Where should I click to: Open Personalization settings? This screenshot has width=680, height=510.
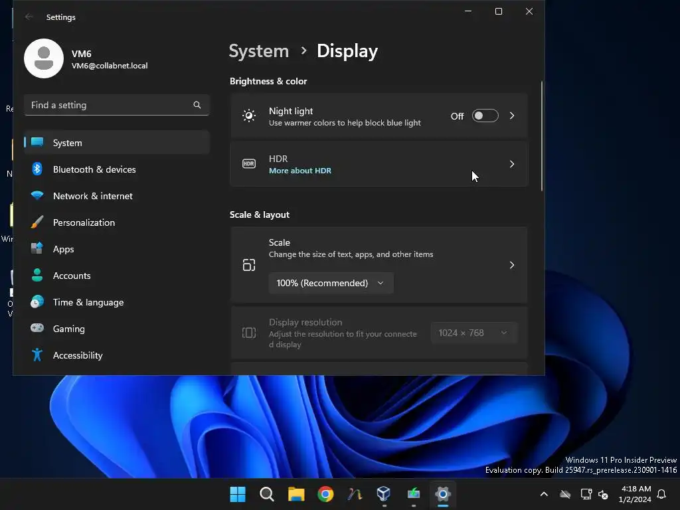[x=117, y=222]
